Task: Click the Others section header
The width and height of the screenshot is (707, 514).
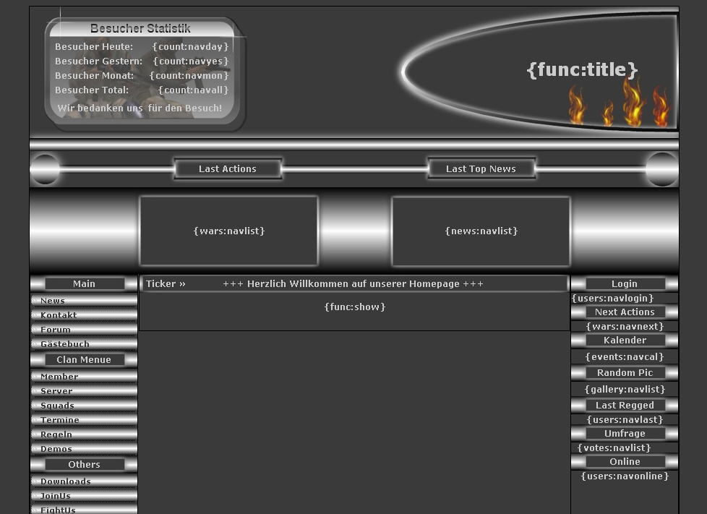Action: pyautogui.click(x=84, y=464)
